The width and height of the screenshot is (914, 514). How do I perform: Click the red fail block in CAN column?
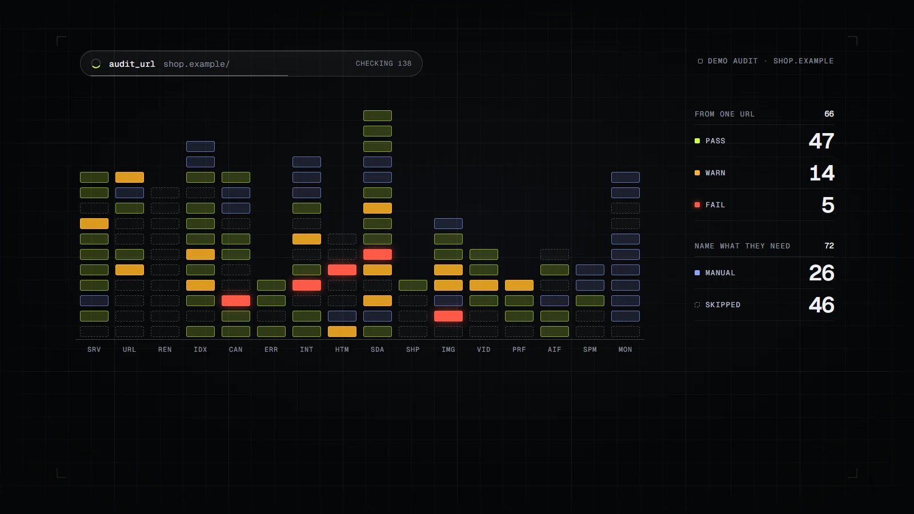tap(236, 300)
